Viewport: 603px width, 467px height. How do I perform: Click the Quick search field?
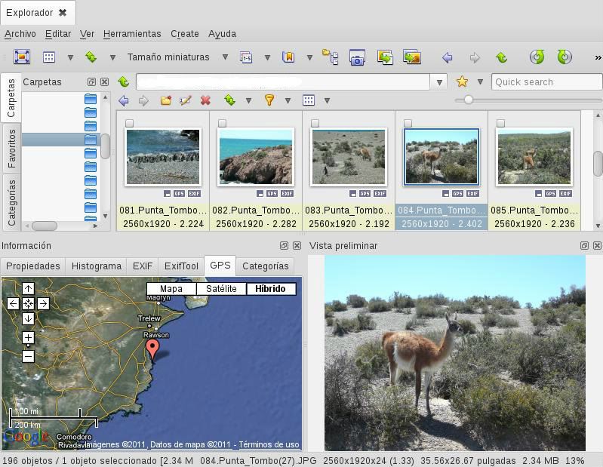point(546,82)
